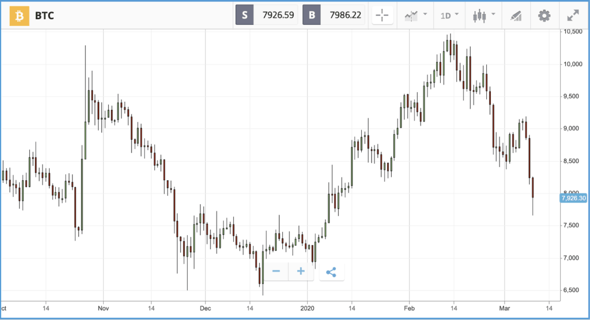Open the drawing tools pencil-ruler icon

tap(516, 16)
